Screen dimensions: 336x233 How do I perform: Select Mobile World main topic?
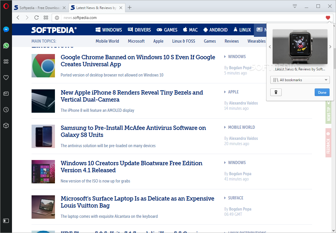point(107,41)
